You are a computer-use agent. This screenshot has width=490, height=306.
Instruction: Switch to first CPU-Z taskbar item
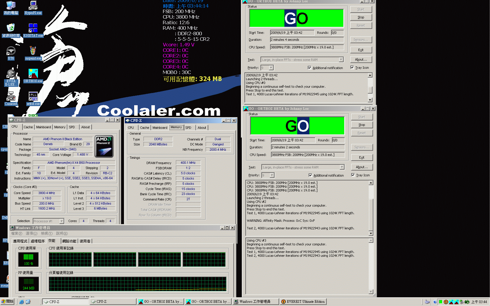point(66,302)
